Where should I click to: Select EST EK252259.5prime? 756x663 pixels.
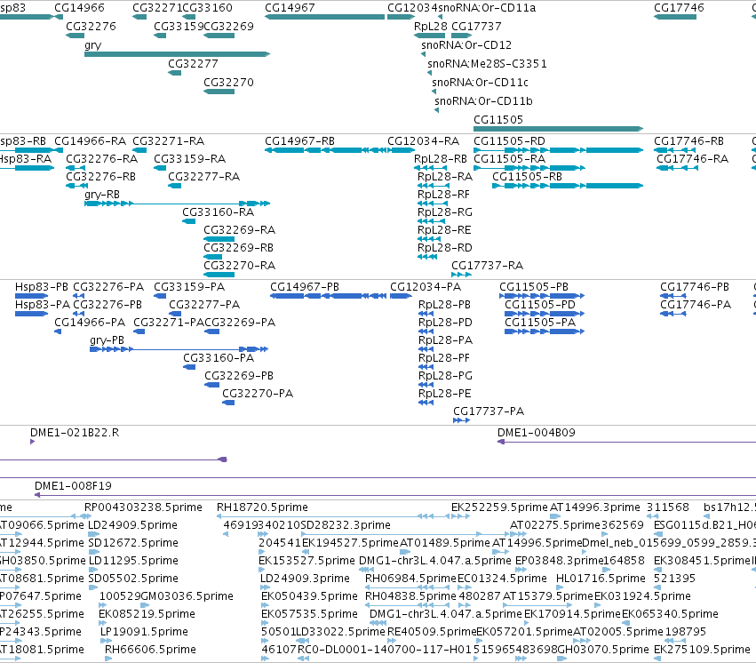pos(499,507)
